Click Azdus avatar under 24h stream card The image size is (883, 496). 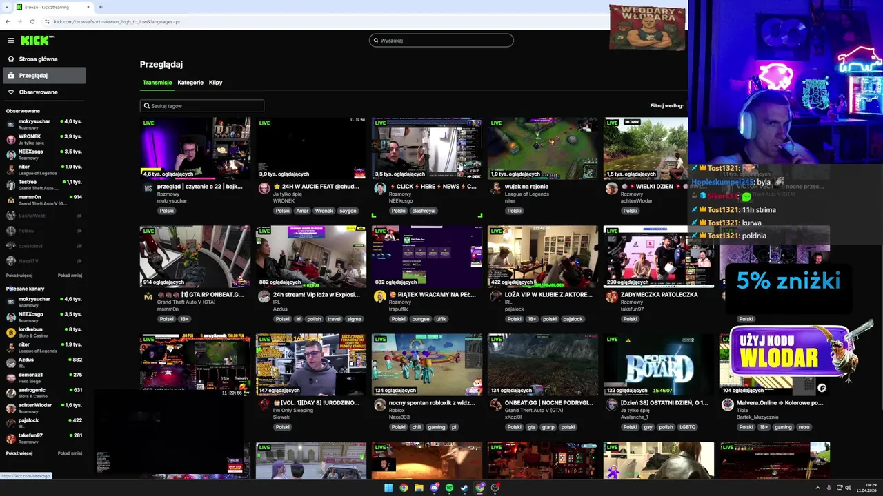tap(264, 296)
